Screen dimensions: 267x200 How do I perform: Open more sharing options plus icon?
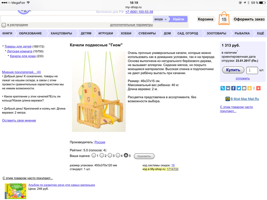(258, 88)
